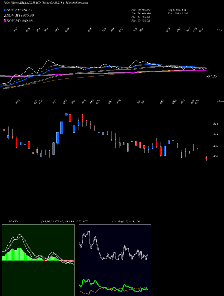Click the white DOW MT legend swatch
The width and height of the screenshot is (224, 296).
[x=4, y=15]
